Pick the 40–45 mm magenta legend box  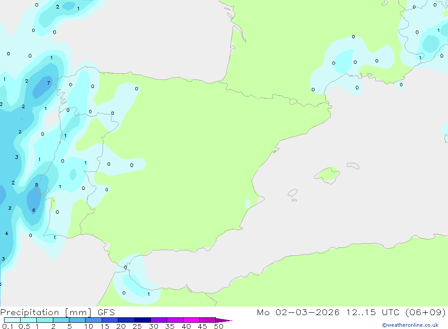[191, 320]
